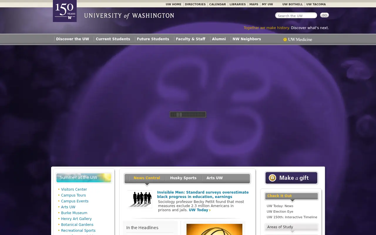The image size is (376, 235).
Task: Open Campus Events link
Action: 75,201
